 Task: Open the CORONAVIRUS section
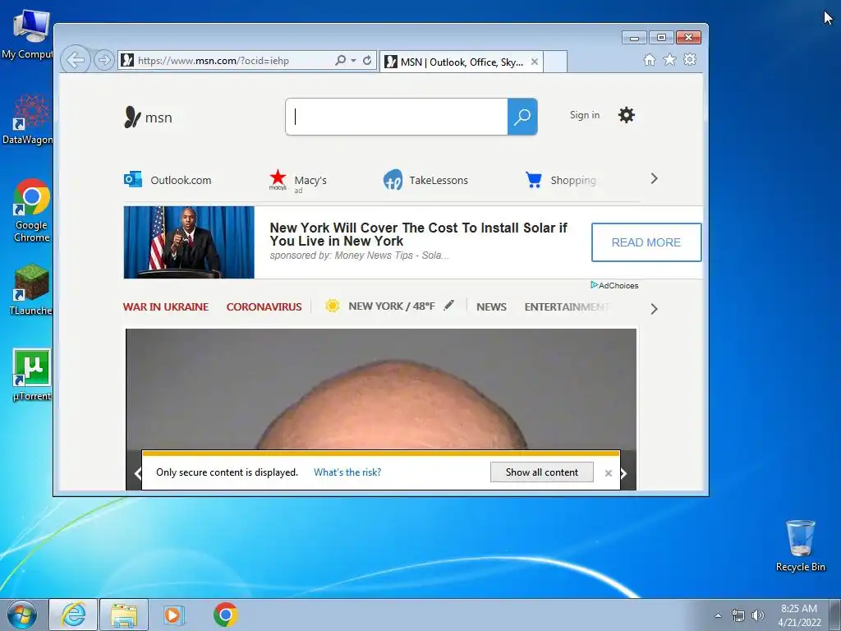click(x=264, y=307)
